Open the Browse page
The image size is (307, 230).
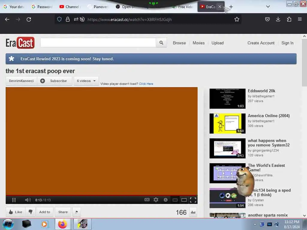point(179,43)
